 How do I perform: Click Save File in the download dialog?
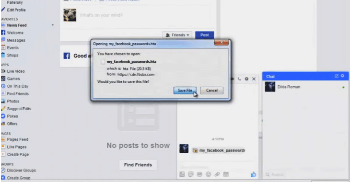pos(185,91)
